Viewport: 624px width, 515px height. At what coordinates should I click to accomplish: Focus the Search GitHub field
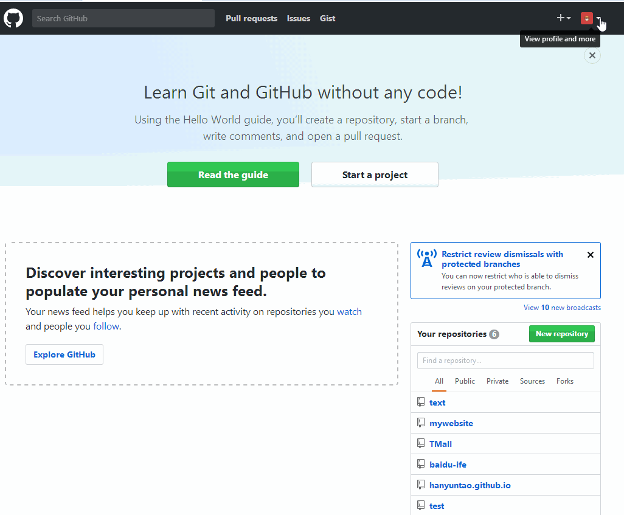123,18
